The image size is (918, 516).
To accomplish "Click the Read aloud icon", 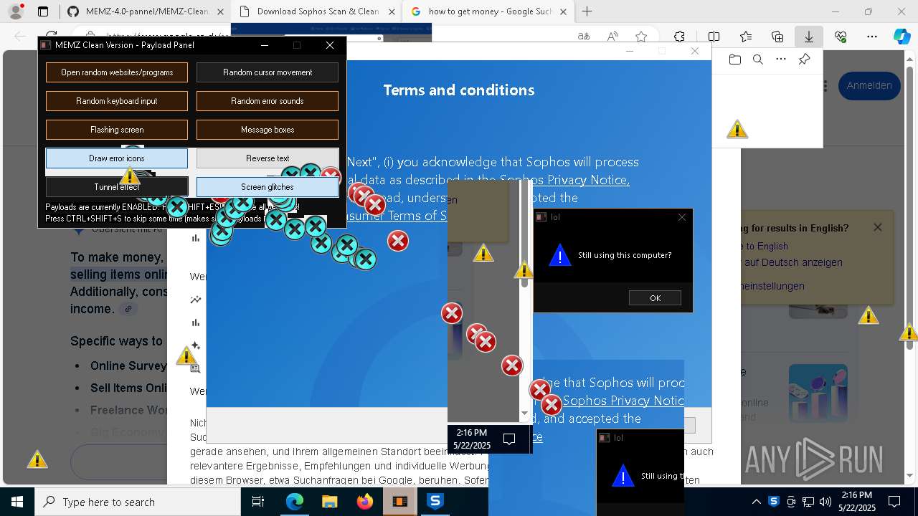I will 612,37.
